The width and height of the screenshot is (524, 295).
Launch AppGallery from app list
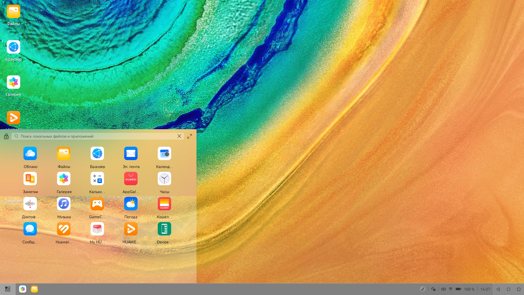point(131,179)
